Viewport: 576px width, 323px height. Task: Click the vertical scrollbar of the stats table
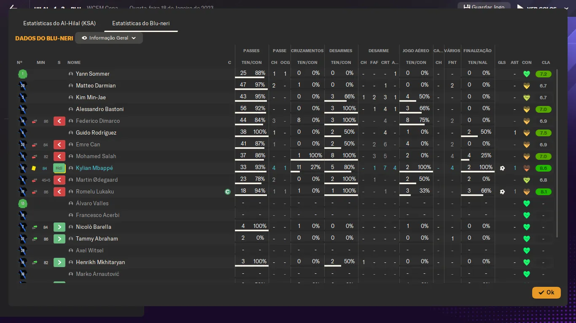(x=557, y=154)
